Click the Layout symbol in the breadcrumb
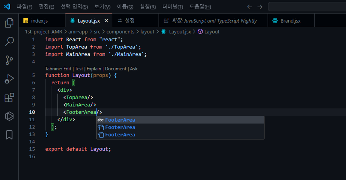346x180 pixels. (x=209, y=32)
